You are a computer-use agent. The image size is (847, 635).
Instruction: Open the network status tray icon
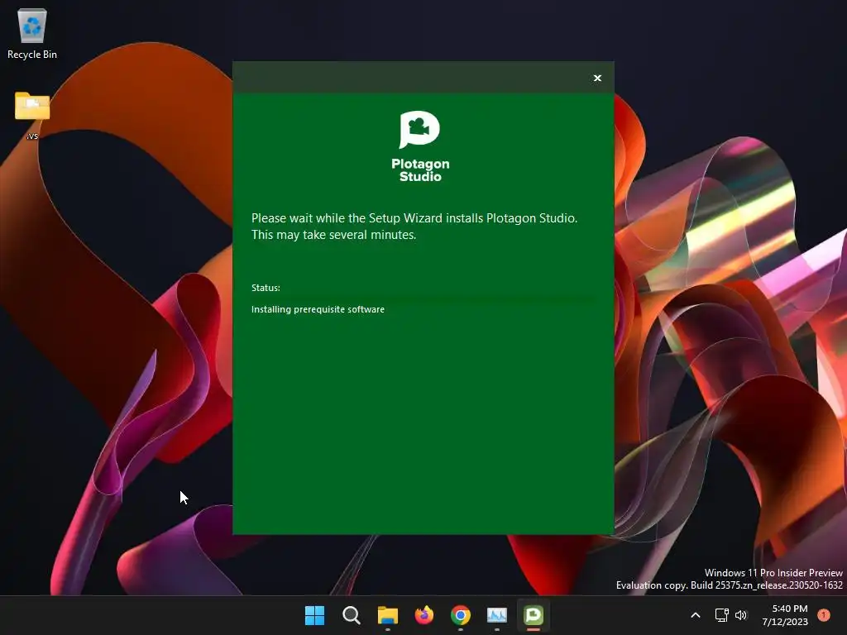721,615
